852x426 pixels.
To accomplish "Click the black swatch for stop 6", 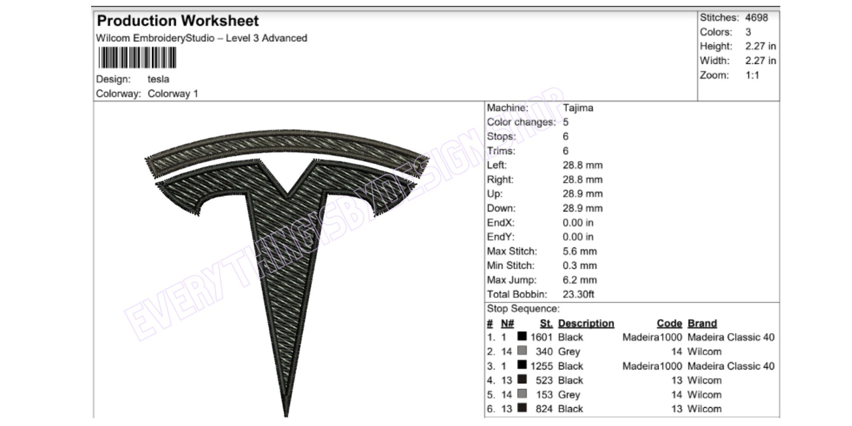I will click(x=522, y=409).
